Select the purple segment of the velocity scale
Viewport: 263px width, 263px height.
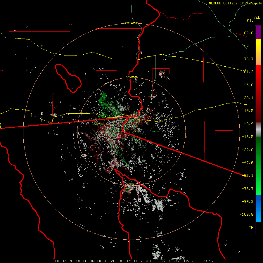[258, 32]
